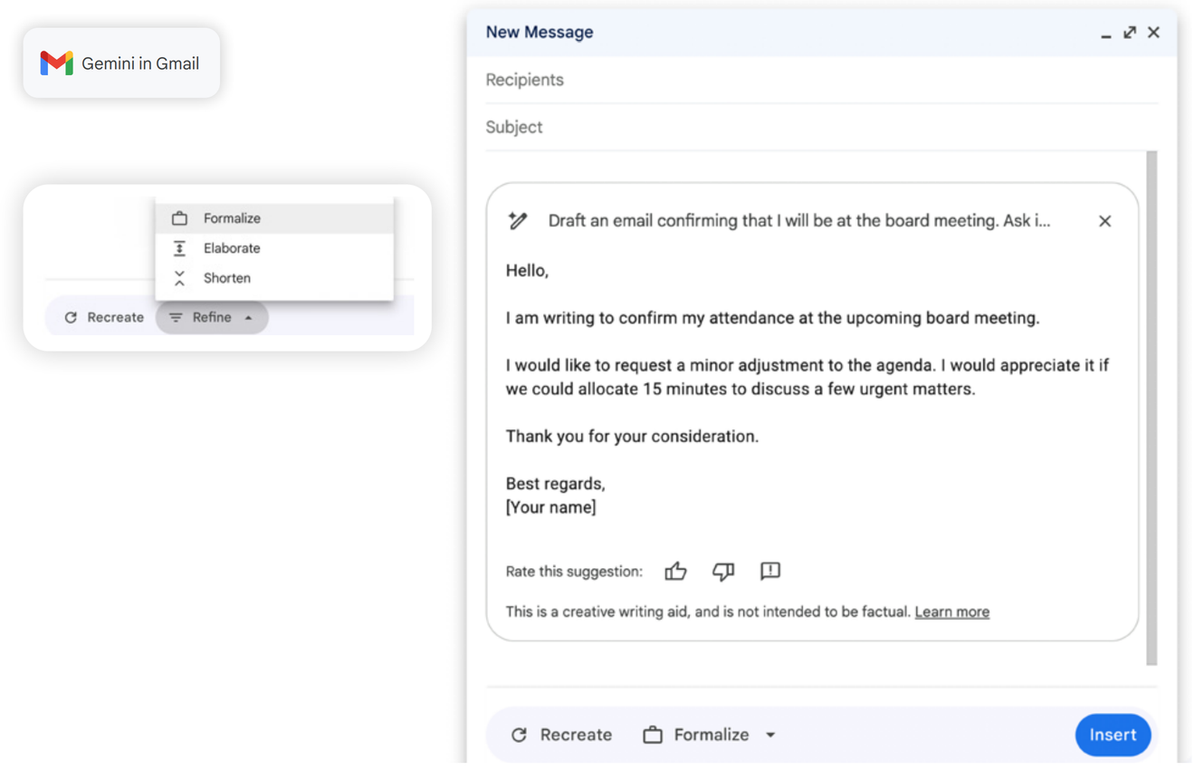
Task: Close the New Message window
Action: [1153, 33]
